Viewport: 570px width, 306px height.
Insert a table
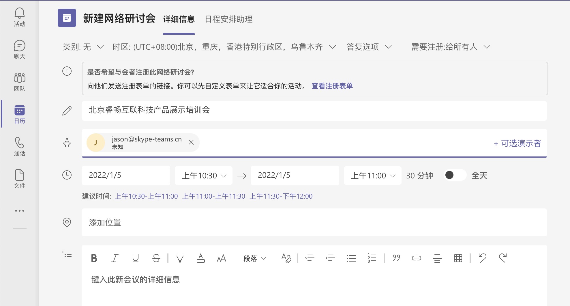click(x=458, y=258)
